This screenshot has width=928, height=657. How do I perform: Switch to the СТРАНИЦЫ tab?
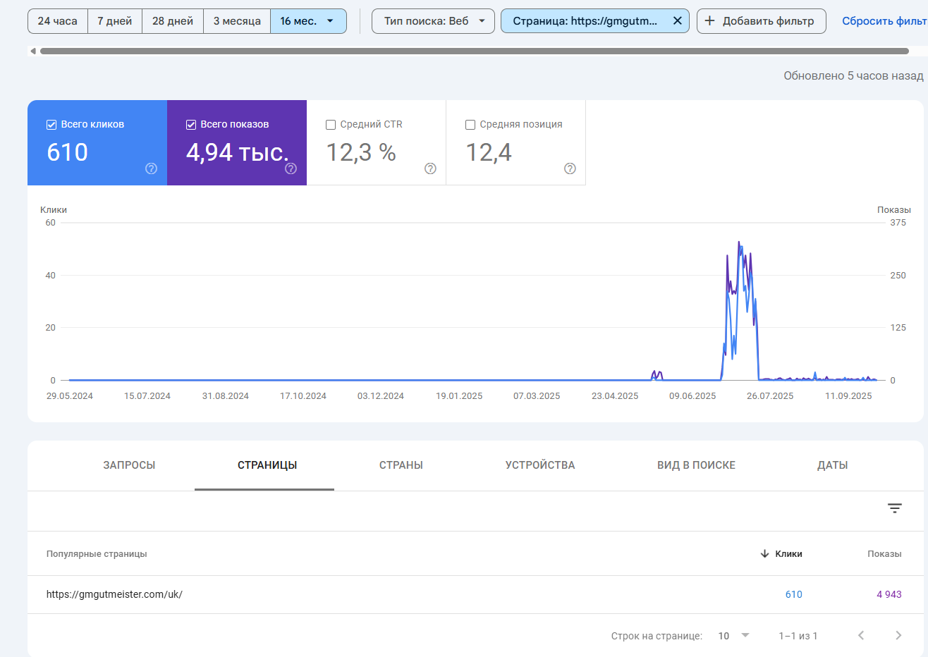click(267, 465)
